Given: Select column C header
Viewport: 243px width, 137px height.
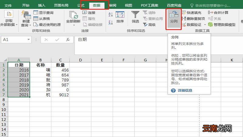Looking at the screenshot, I should [60, 60].
